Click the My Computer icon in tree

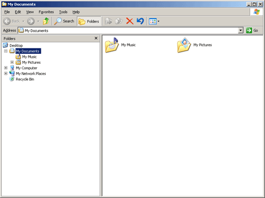[x=12, y=68]
